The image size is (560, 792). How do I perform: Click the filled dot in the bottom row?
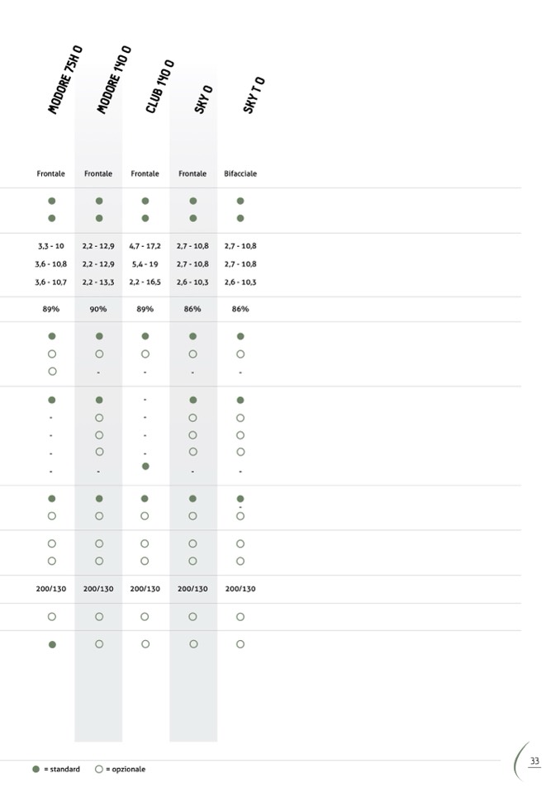coord(51,644)
